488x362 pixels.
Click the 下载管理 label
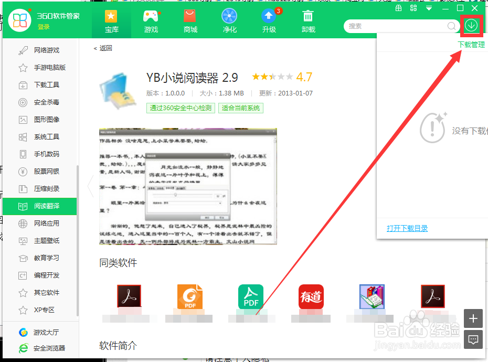point(471,45)
